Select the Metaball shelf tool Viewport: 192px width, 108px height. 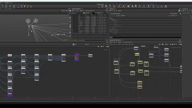pos(21,6)
